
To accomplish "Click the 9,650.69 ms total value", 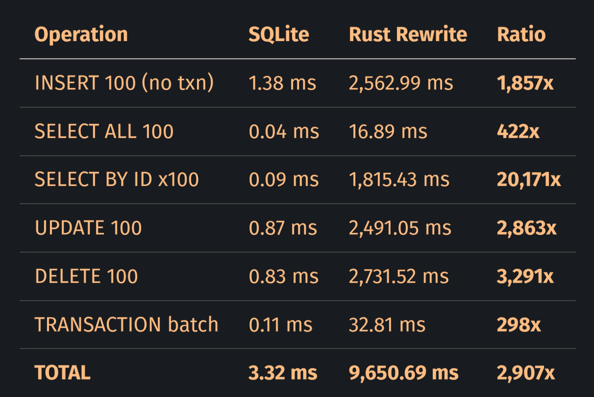I will point(403,373).
